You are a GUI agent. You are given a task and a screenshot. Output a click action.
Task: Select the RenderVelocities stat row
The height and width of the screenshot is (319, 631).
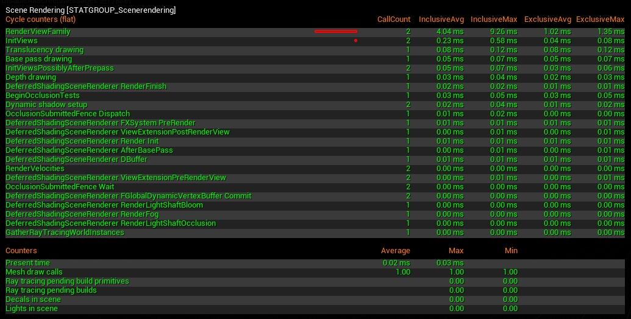pyautogui.click(x=315, y=169)
